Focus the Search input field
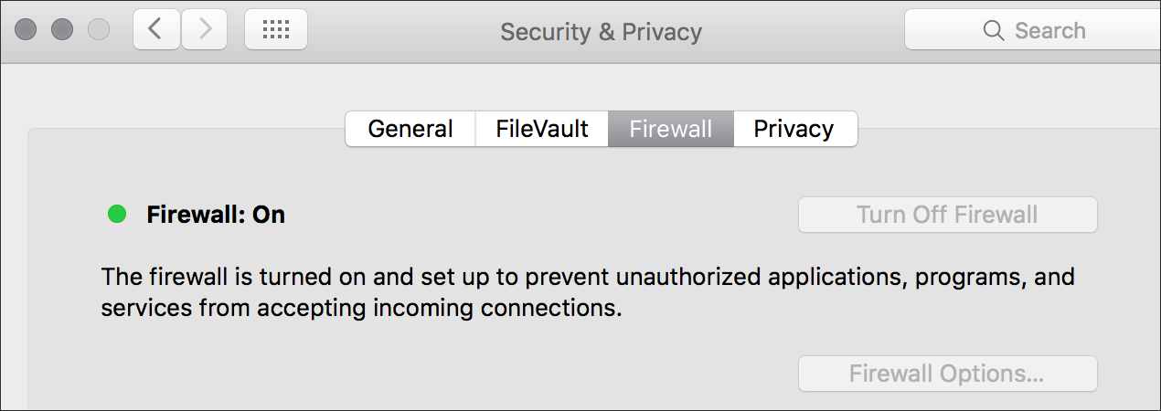The width and height of the screenshot is (1161, 411). pyautogui.click(x=1032, y=30)
